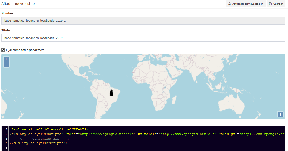Click the Actualizar previsualización button
Viewport: 288px width, 151px height.
pos(246,4)
